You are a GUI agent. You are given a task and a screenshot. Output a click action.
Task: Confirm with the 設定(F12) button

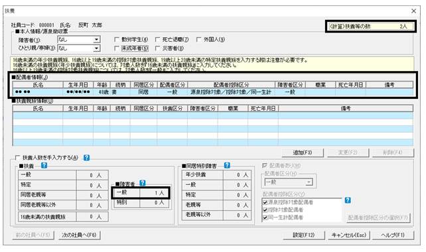(x=304, y=235)
